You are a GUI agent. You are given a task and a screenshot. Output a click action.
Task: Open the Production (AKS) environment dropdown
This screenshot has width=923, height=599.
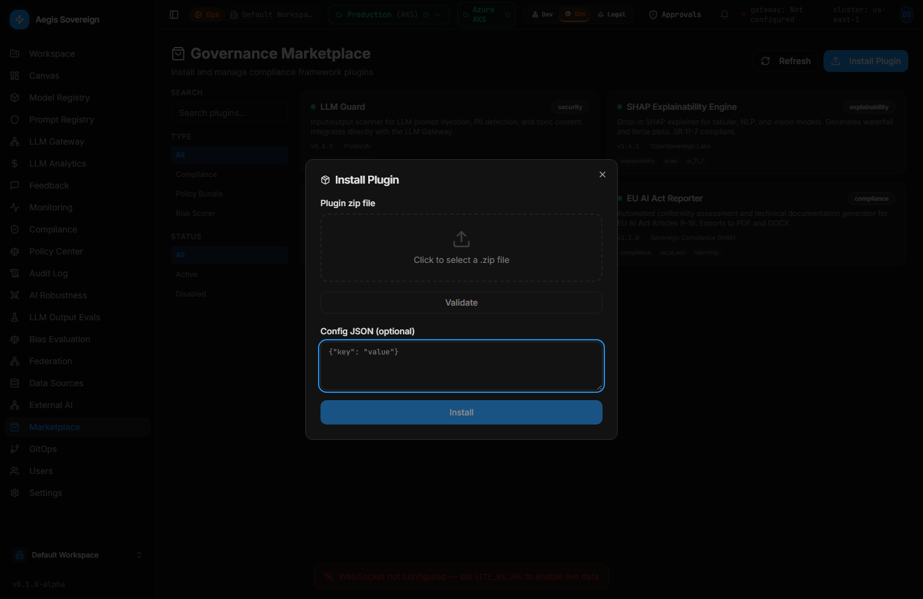pos(389,15)
